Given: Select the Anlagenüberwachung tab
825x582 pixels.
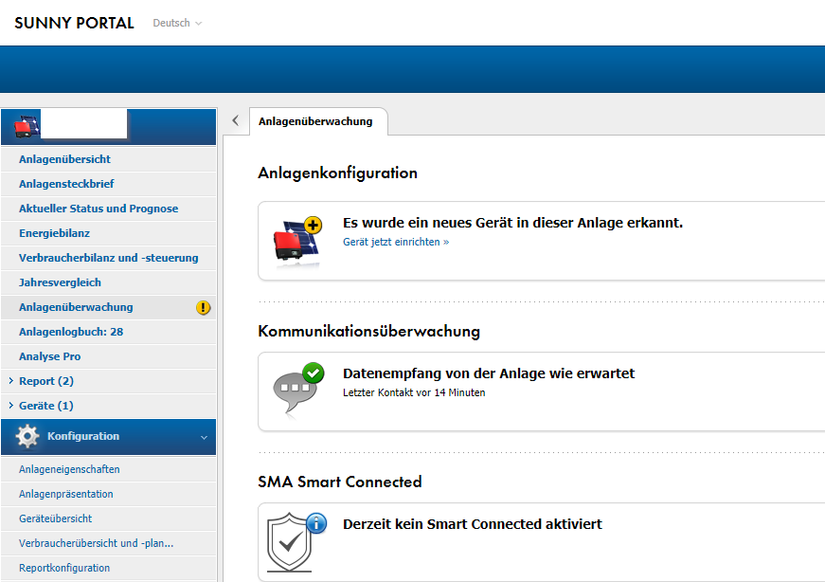Looking at the screenshot, I should (x=315, y=121).
